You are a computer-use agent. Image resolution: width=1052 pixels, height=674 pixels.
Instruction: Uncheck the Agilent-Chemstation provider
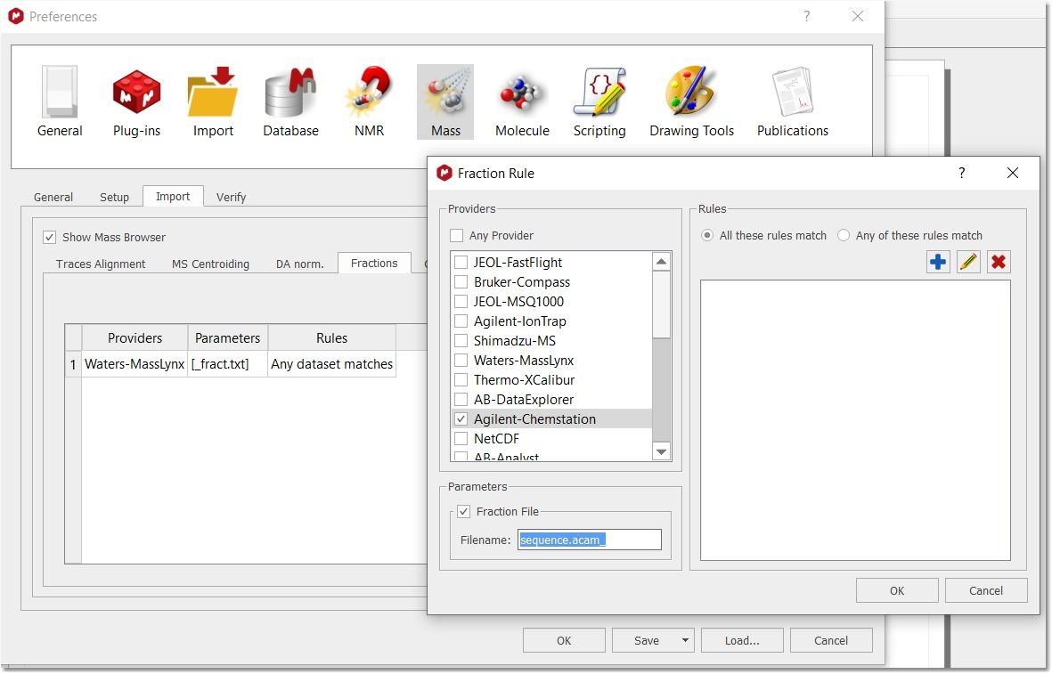click(461, 419)
